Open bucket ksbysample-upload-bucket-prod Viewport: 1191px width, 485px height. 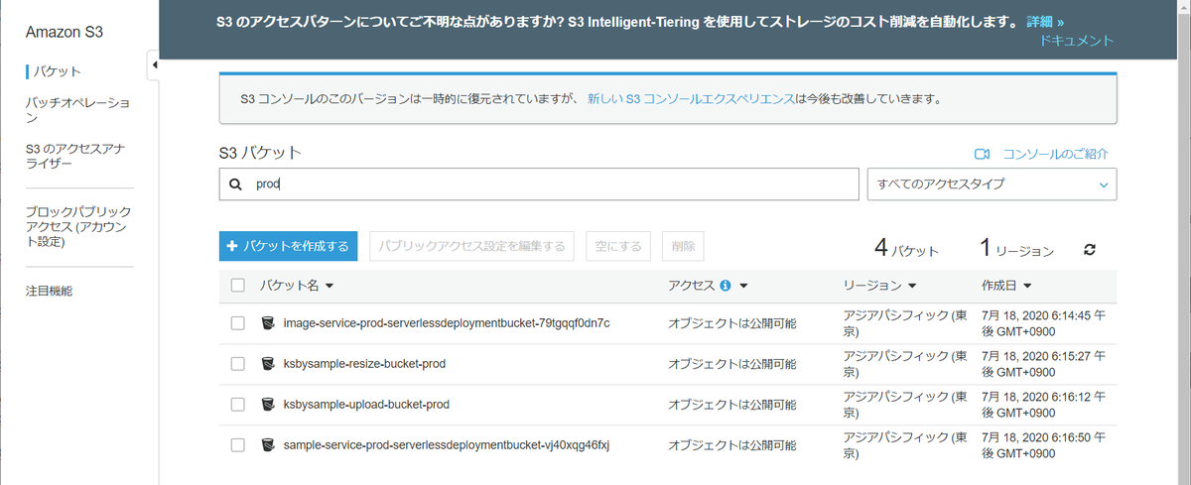point(366,405)
